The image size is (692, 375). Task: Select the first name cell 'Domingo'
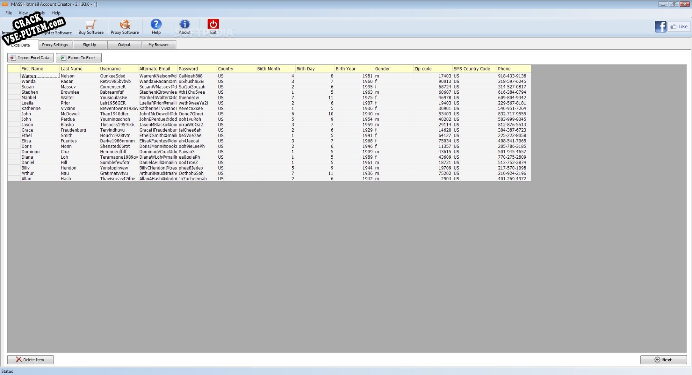[x=40, y=152]
